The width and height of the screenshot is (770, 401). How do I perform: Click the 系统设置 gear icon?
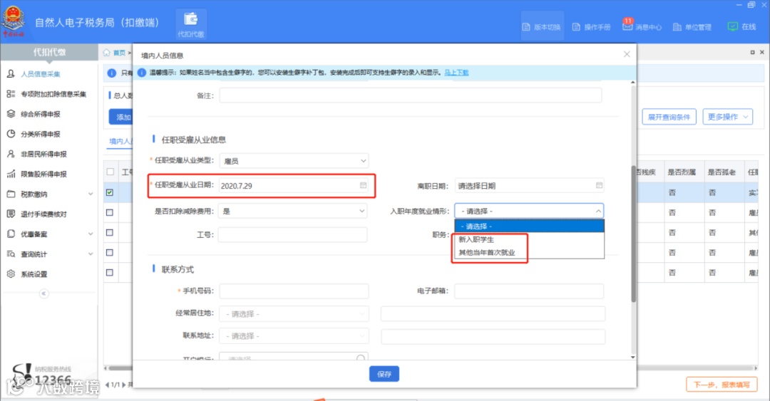[x=11, y=274]
